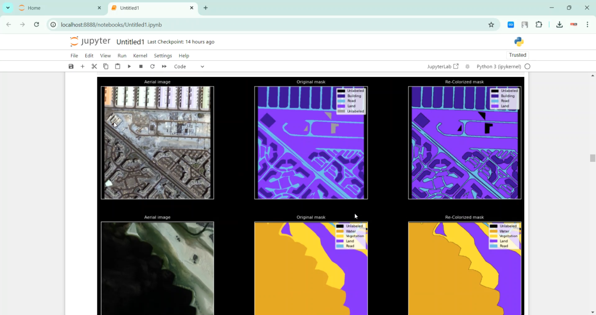The image size is (596, 315).
Task: Save the notebook
Action: pyautogui.click(x=71, y=66)
